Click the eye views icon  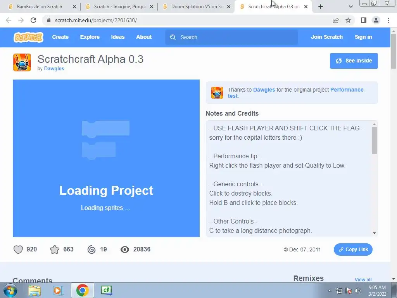coord(124,249)
